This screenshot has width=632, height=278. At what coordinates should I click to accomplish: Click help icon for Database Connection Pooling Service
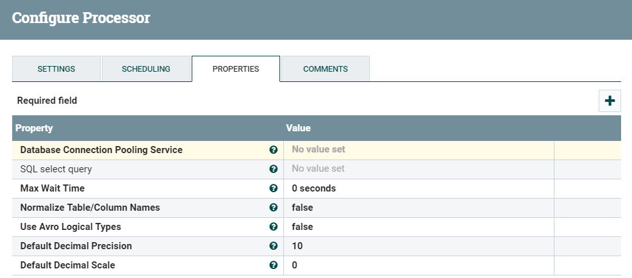point(274,150)
